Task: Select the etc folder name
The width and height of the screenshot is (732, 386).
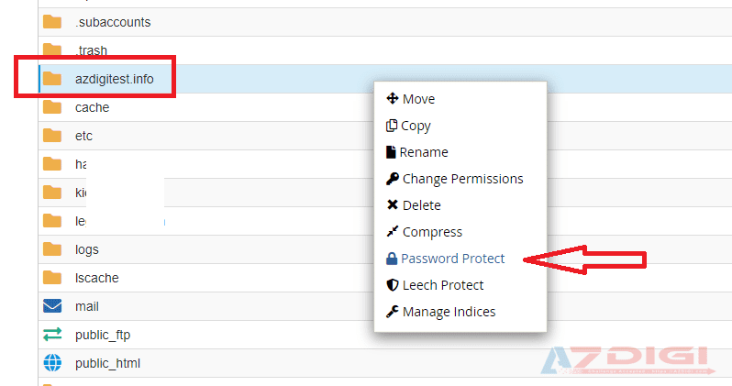Action: (83, 136)
